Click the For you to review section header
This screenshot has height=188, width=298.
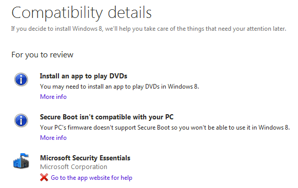point(43,55)
